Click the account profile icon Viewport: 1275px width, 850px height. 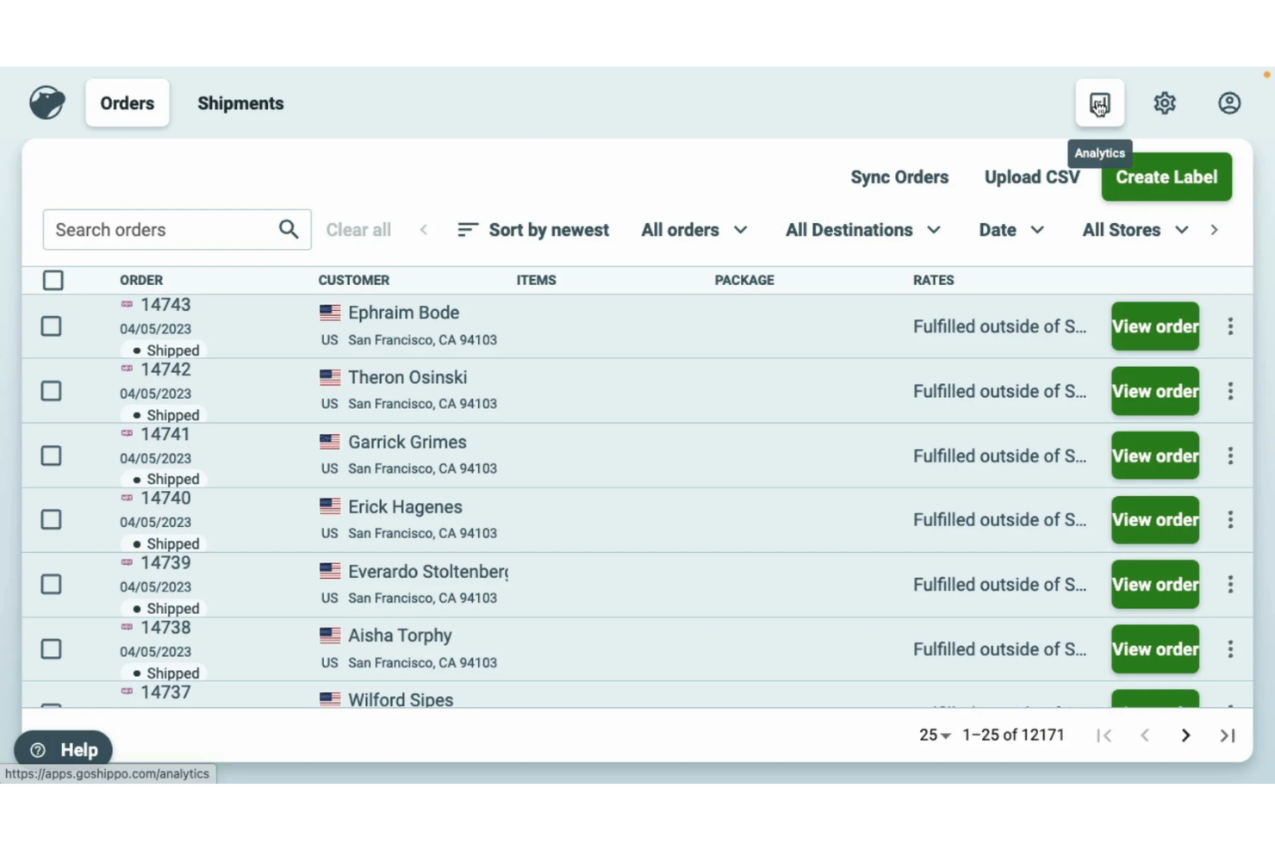[x=1229, y=102]
